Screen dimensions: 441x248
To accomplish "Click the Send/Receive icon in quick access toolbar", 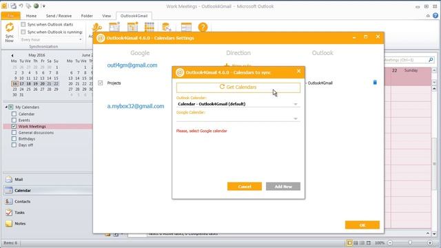I will (14, 6).
